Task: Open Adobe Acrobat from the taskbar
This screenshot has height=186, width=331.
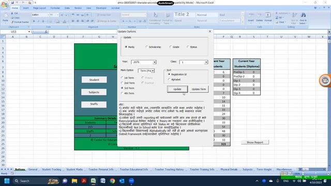Action: click(x=84, y=181)
